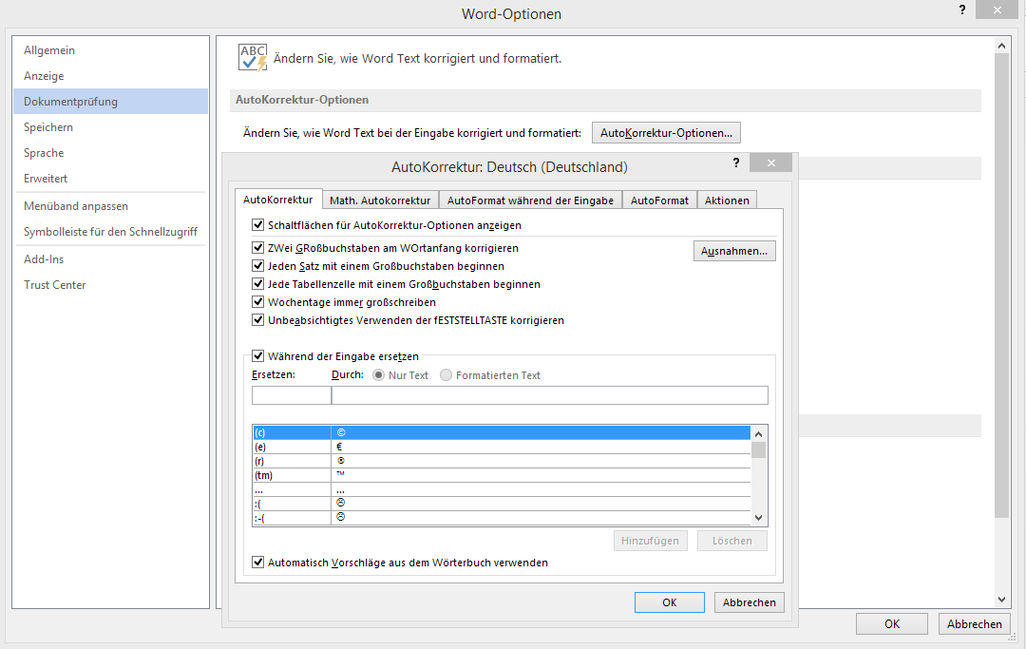
Task: Open the 'AutoFormat während der Eingabe' tab
Action: [x=531, y=200]
